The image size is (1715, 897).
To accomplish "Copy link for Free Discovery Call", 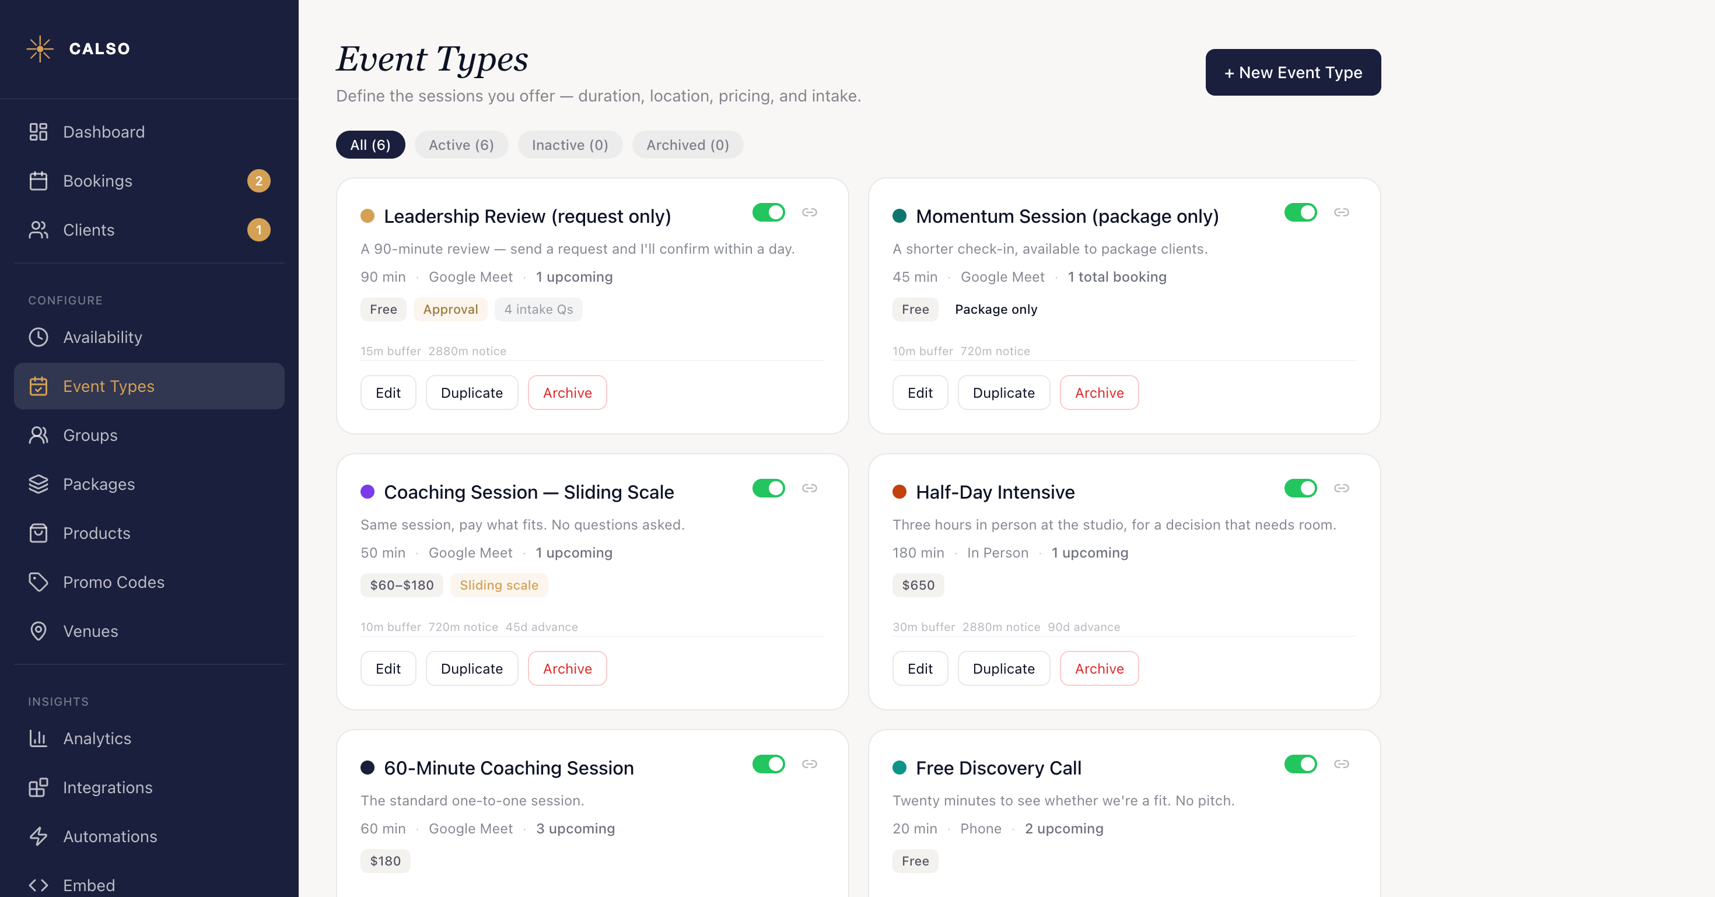I will [1342, 764].
